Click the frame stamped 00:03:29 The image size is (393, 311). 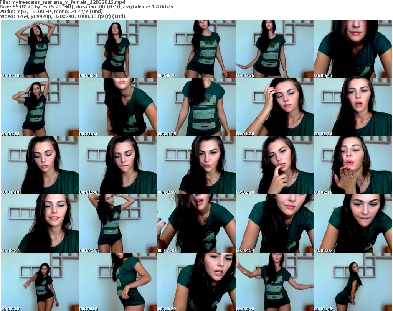[x=196, y=282]
